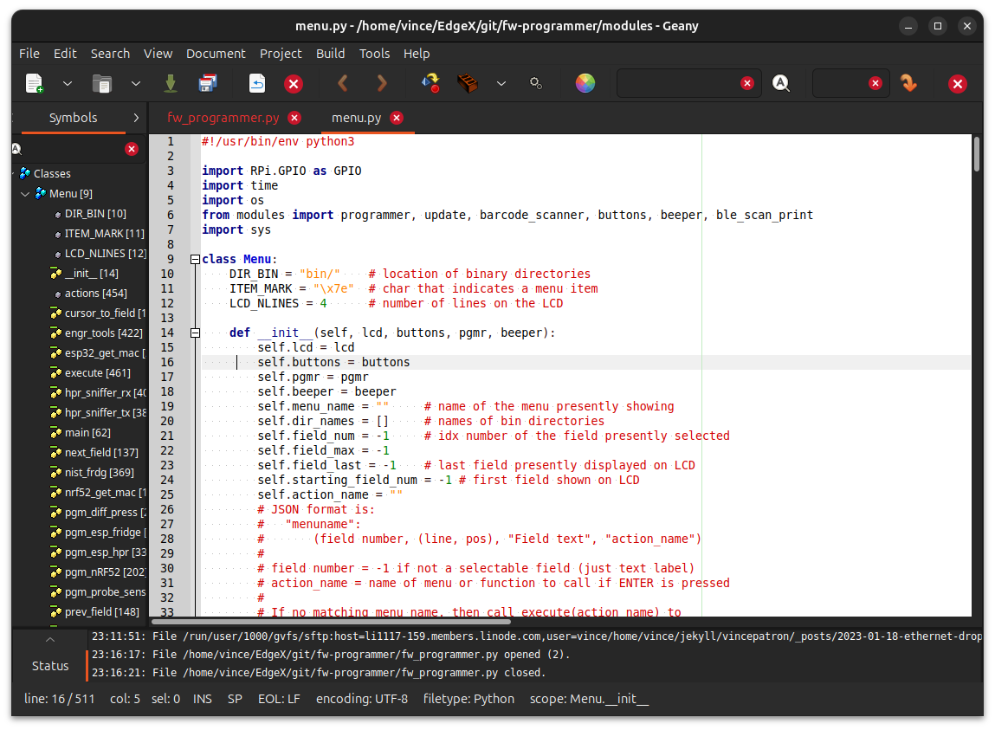Open the Tools menu
Screen dimensions: 995x730
coord(374,54)
